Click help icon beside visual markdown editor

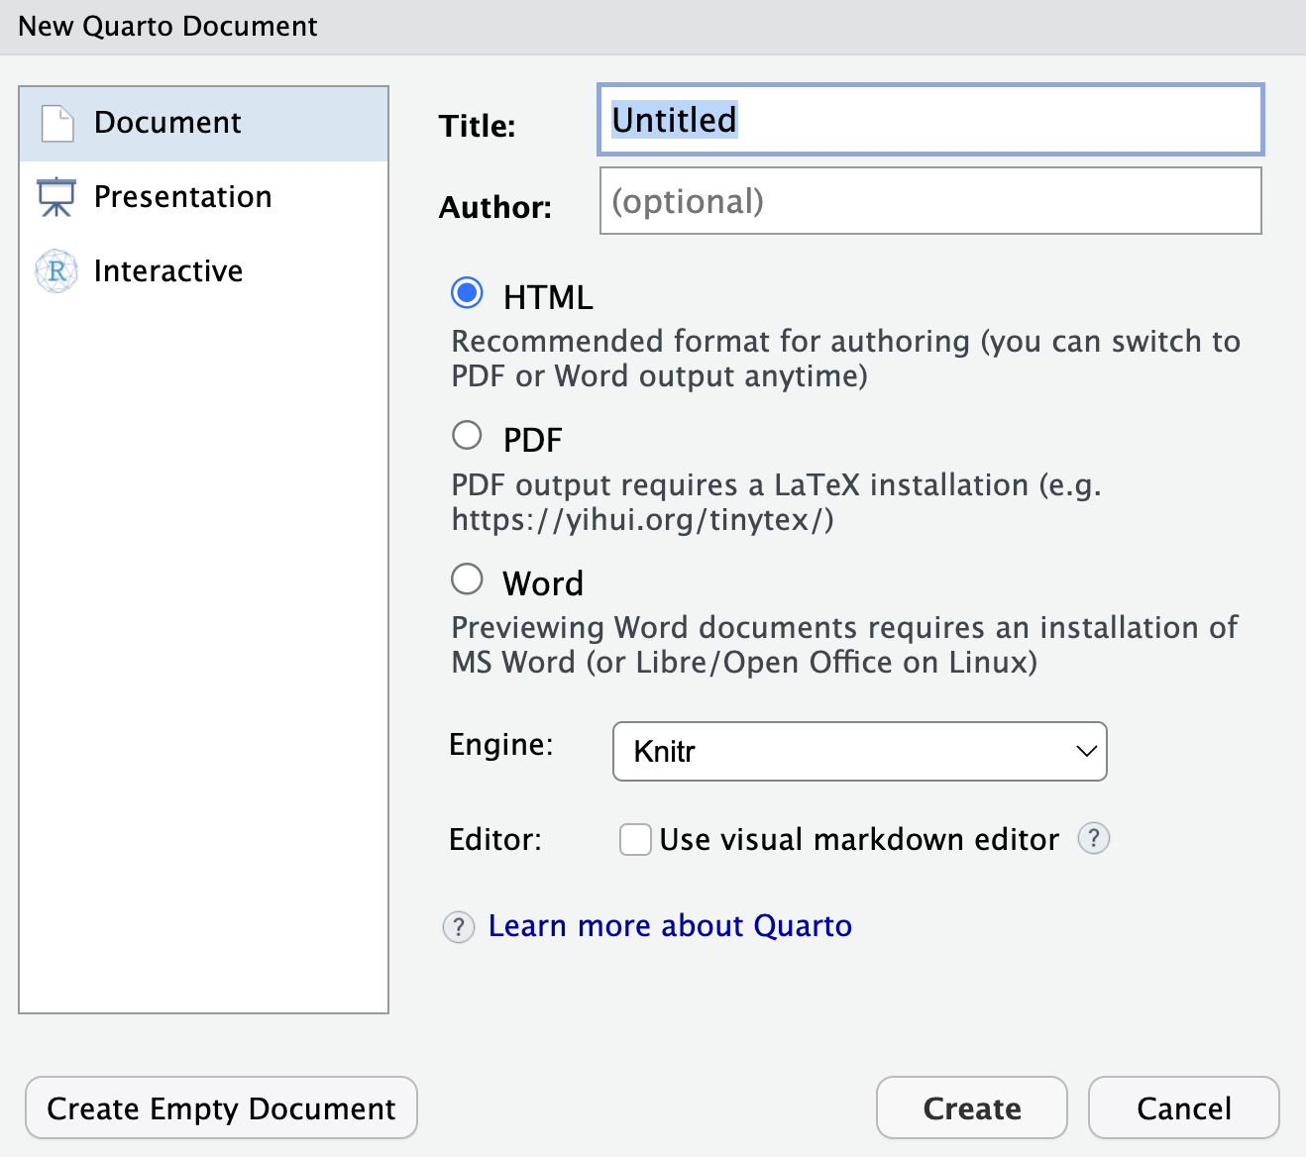1093,838
